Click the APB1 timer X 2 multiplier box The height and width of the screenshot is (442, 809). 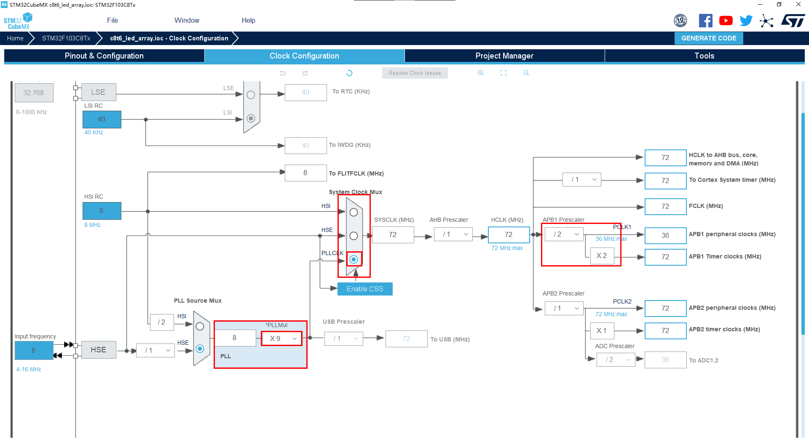602,256
